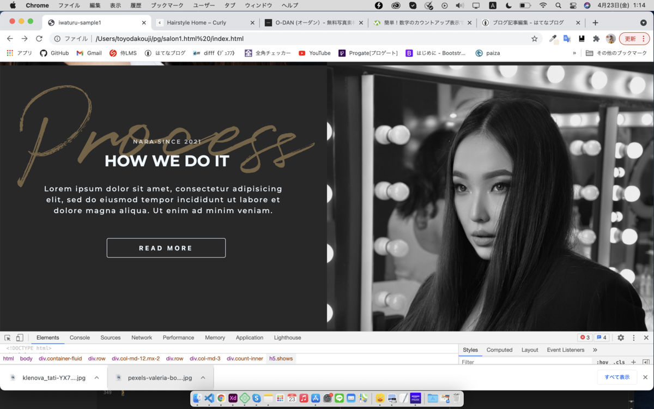Reload the page
This screenshot has height=409, width=654.
coord(39,39)
